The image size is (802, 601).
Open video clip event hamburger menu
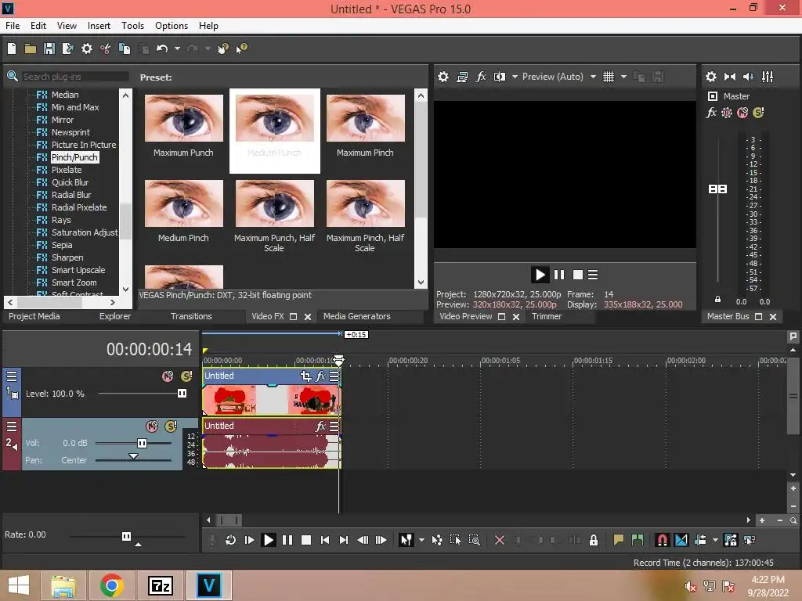pos(334,376)
